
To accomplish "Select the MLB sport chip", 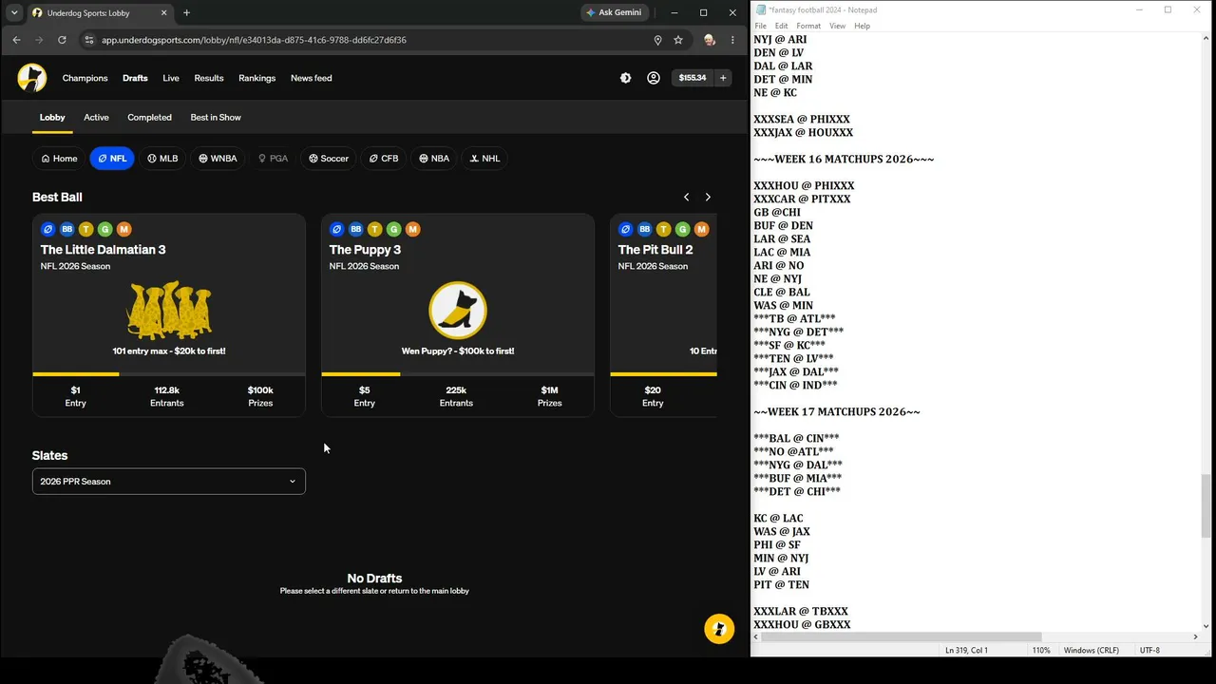I will click(162, 159).
